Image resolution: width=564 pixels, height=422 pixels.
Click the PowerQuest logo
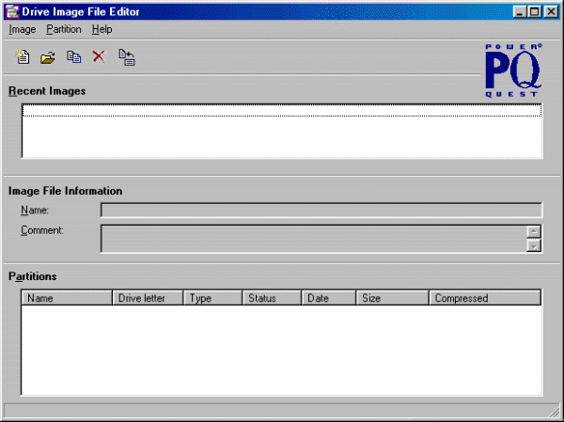point(513,70)
